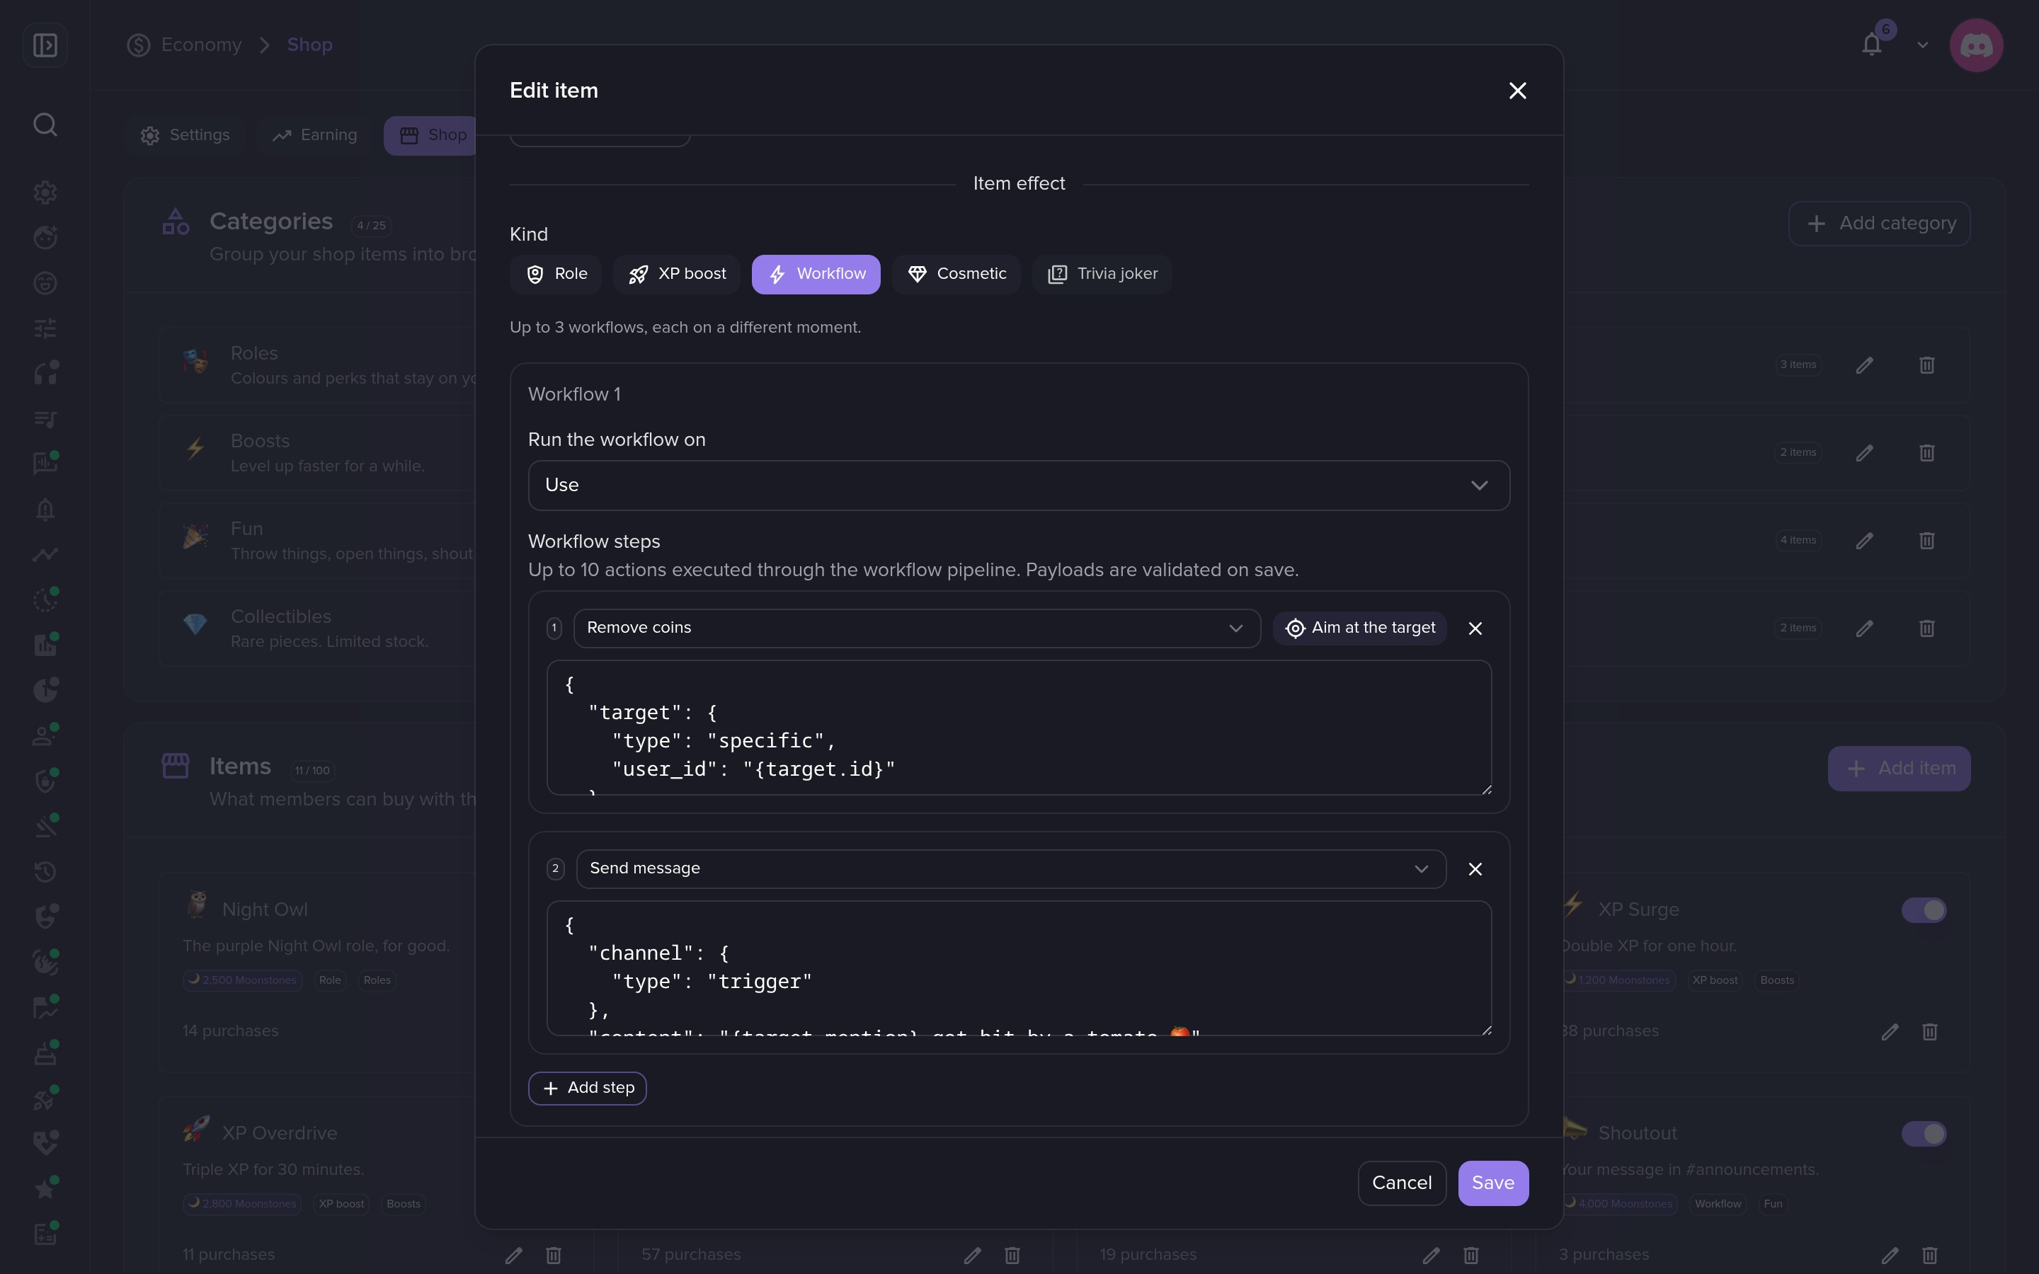Select the Cosmetic kind

956,274
